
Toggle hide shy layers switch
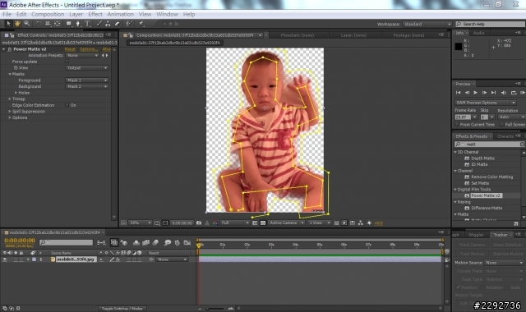pos(136,242)
